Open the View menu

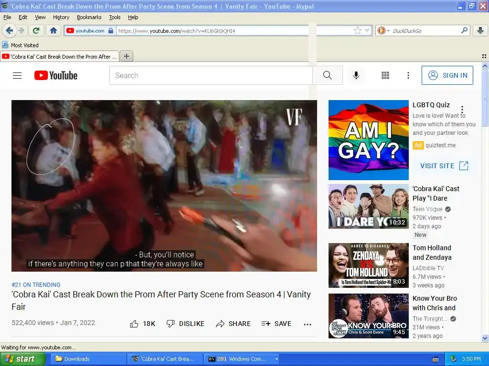tap(40, 17)
